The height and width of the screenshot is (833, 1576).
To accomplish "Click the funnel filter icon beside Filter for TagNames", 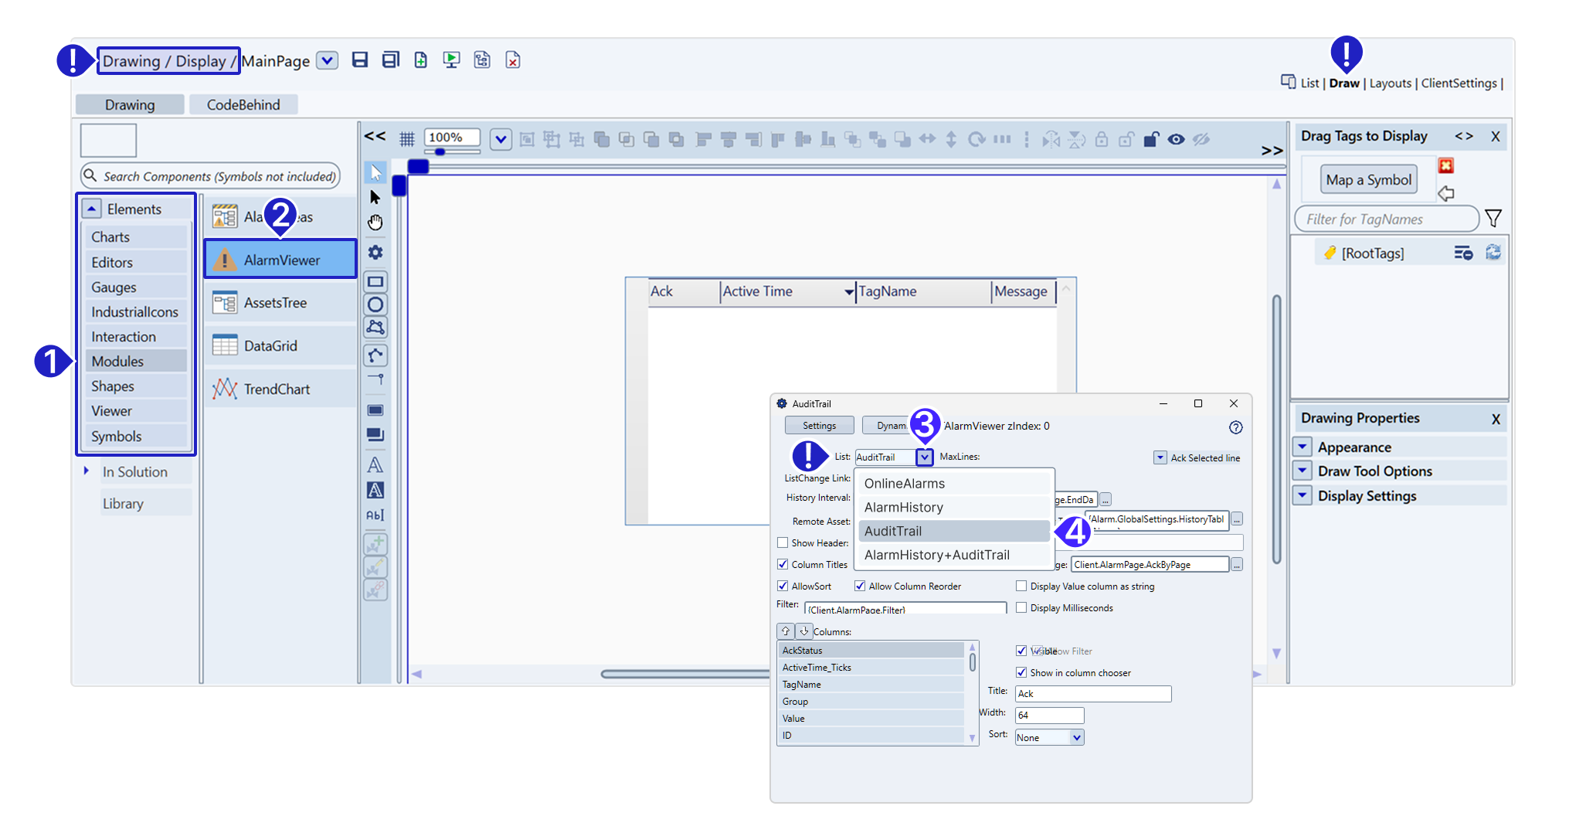I will click(1493, 219).
